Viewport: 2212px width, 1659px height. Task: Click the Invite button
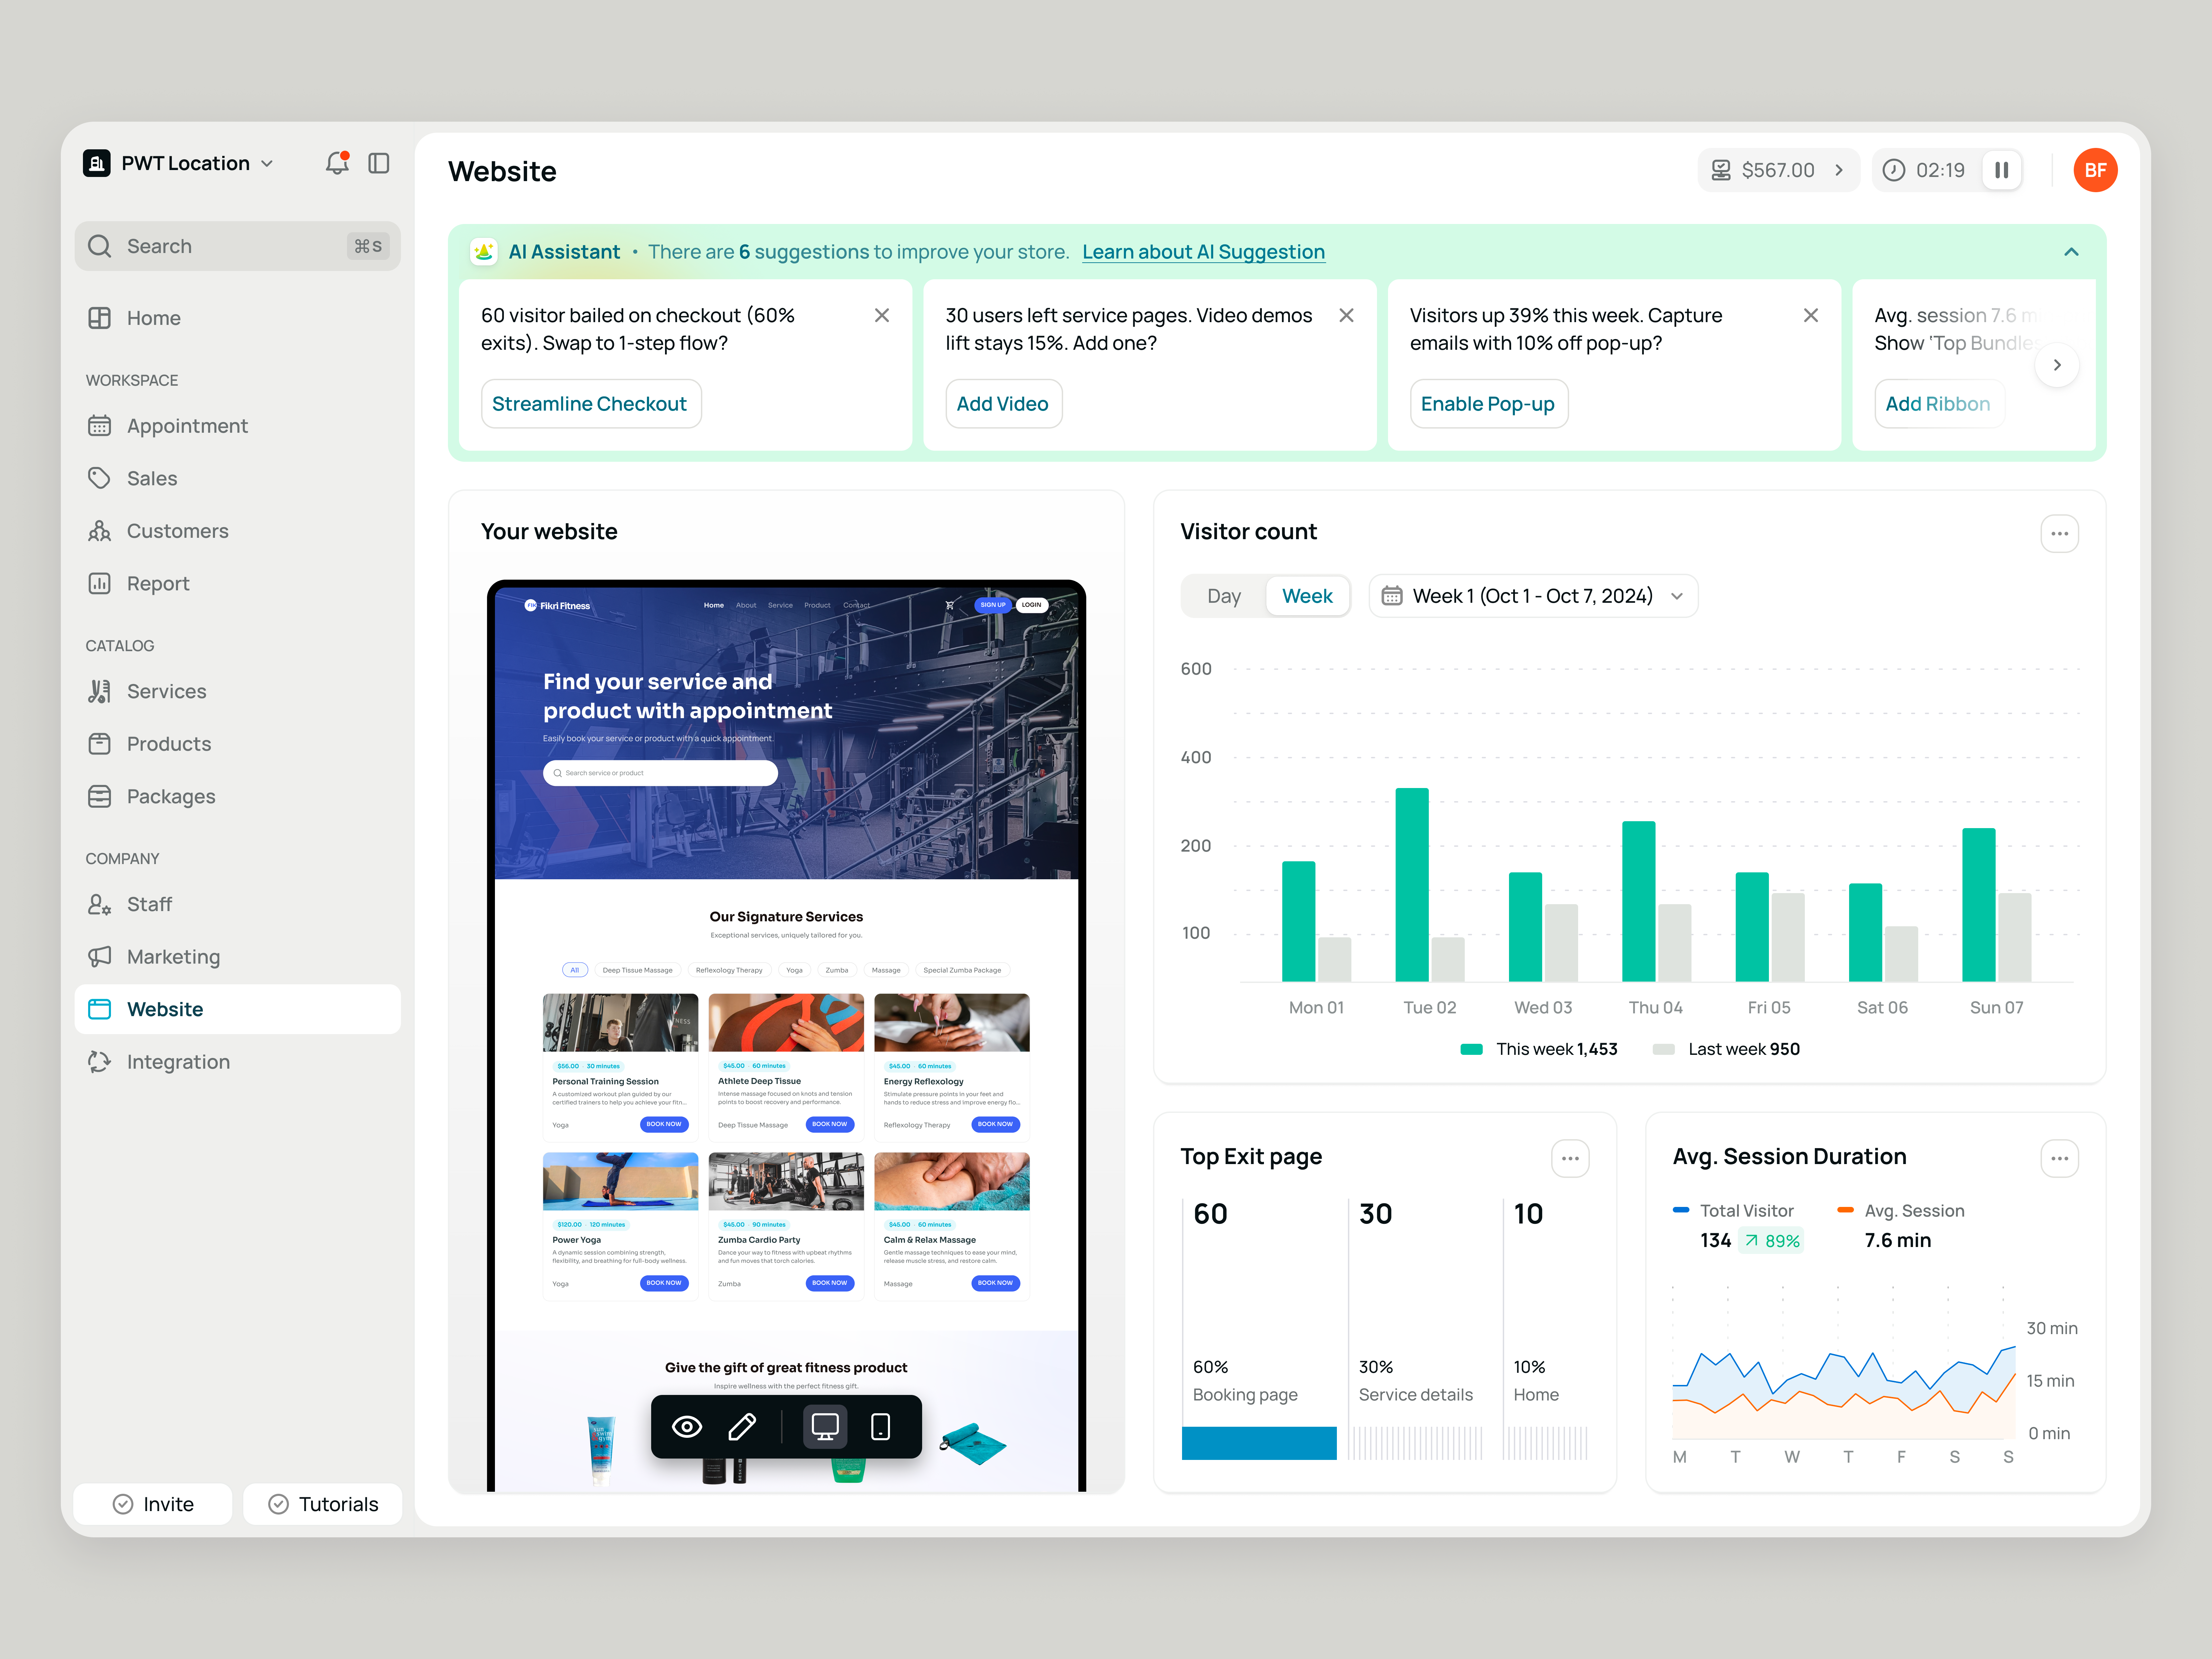(153, 1504)
